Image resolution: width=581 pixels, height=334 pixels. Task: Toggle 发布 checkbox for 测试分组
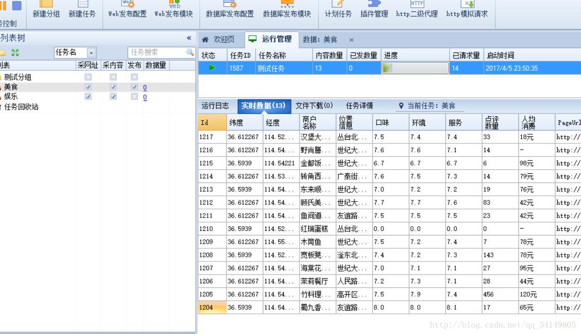click(134, 77)
